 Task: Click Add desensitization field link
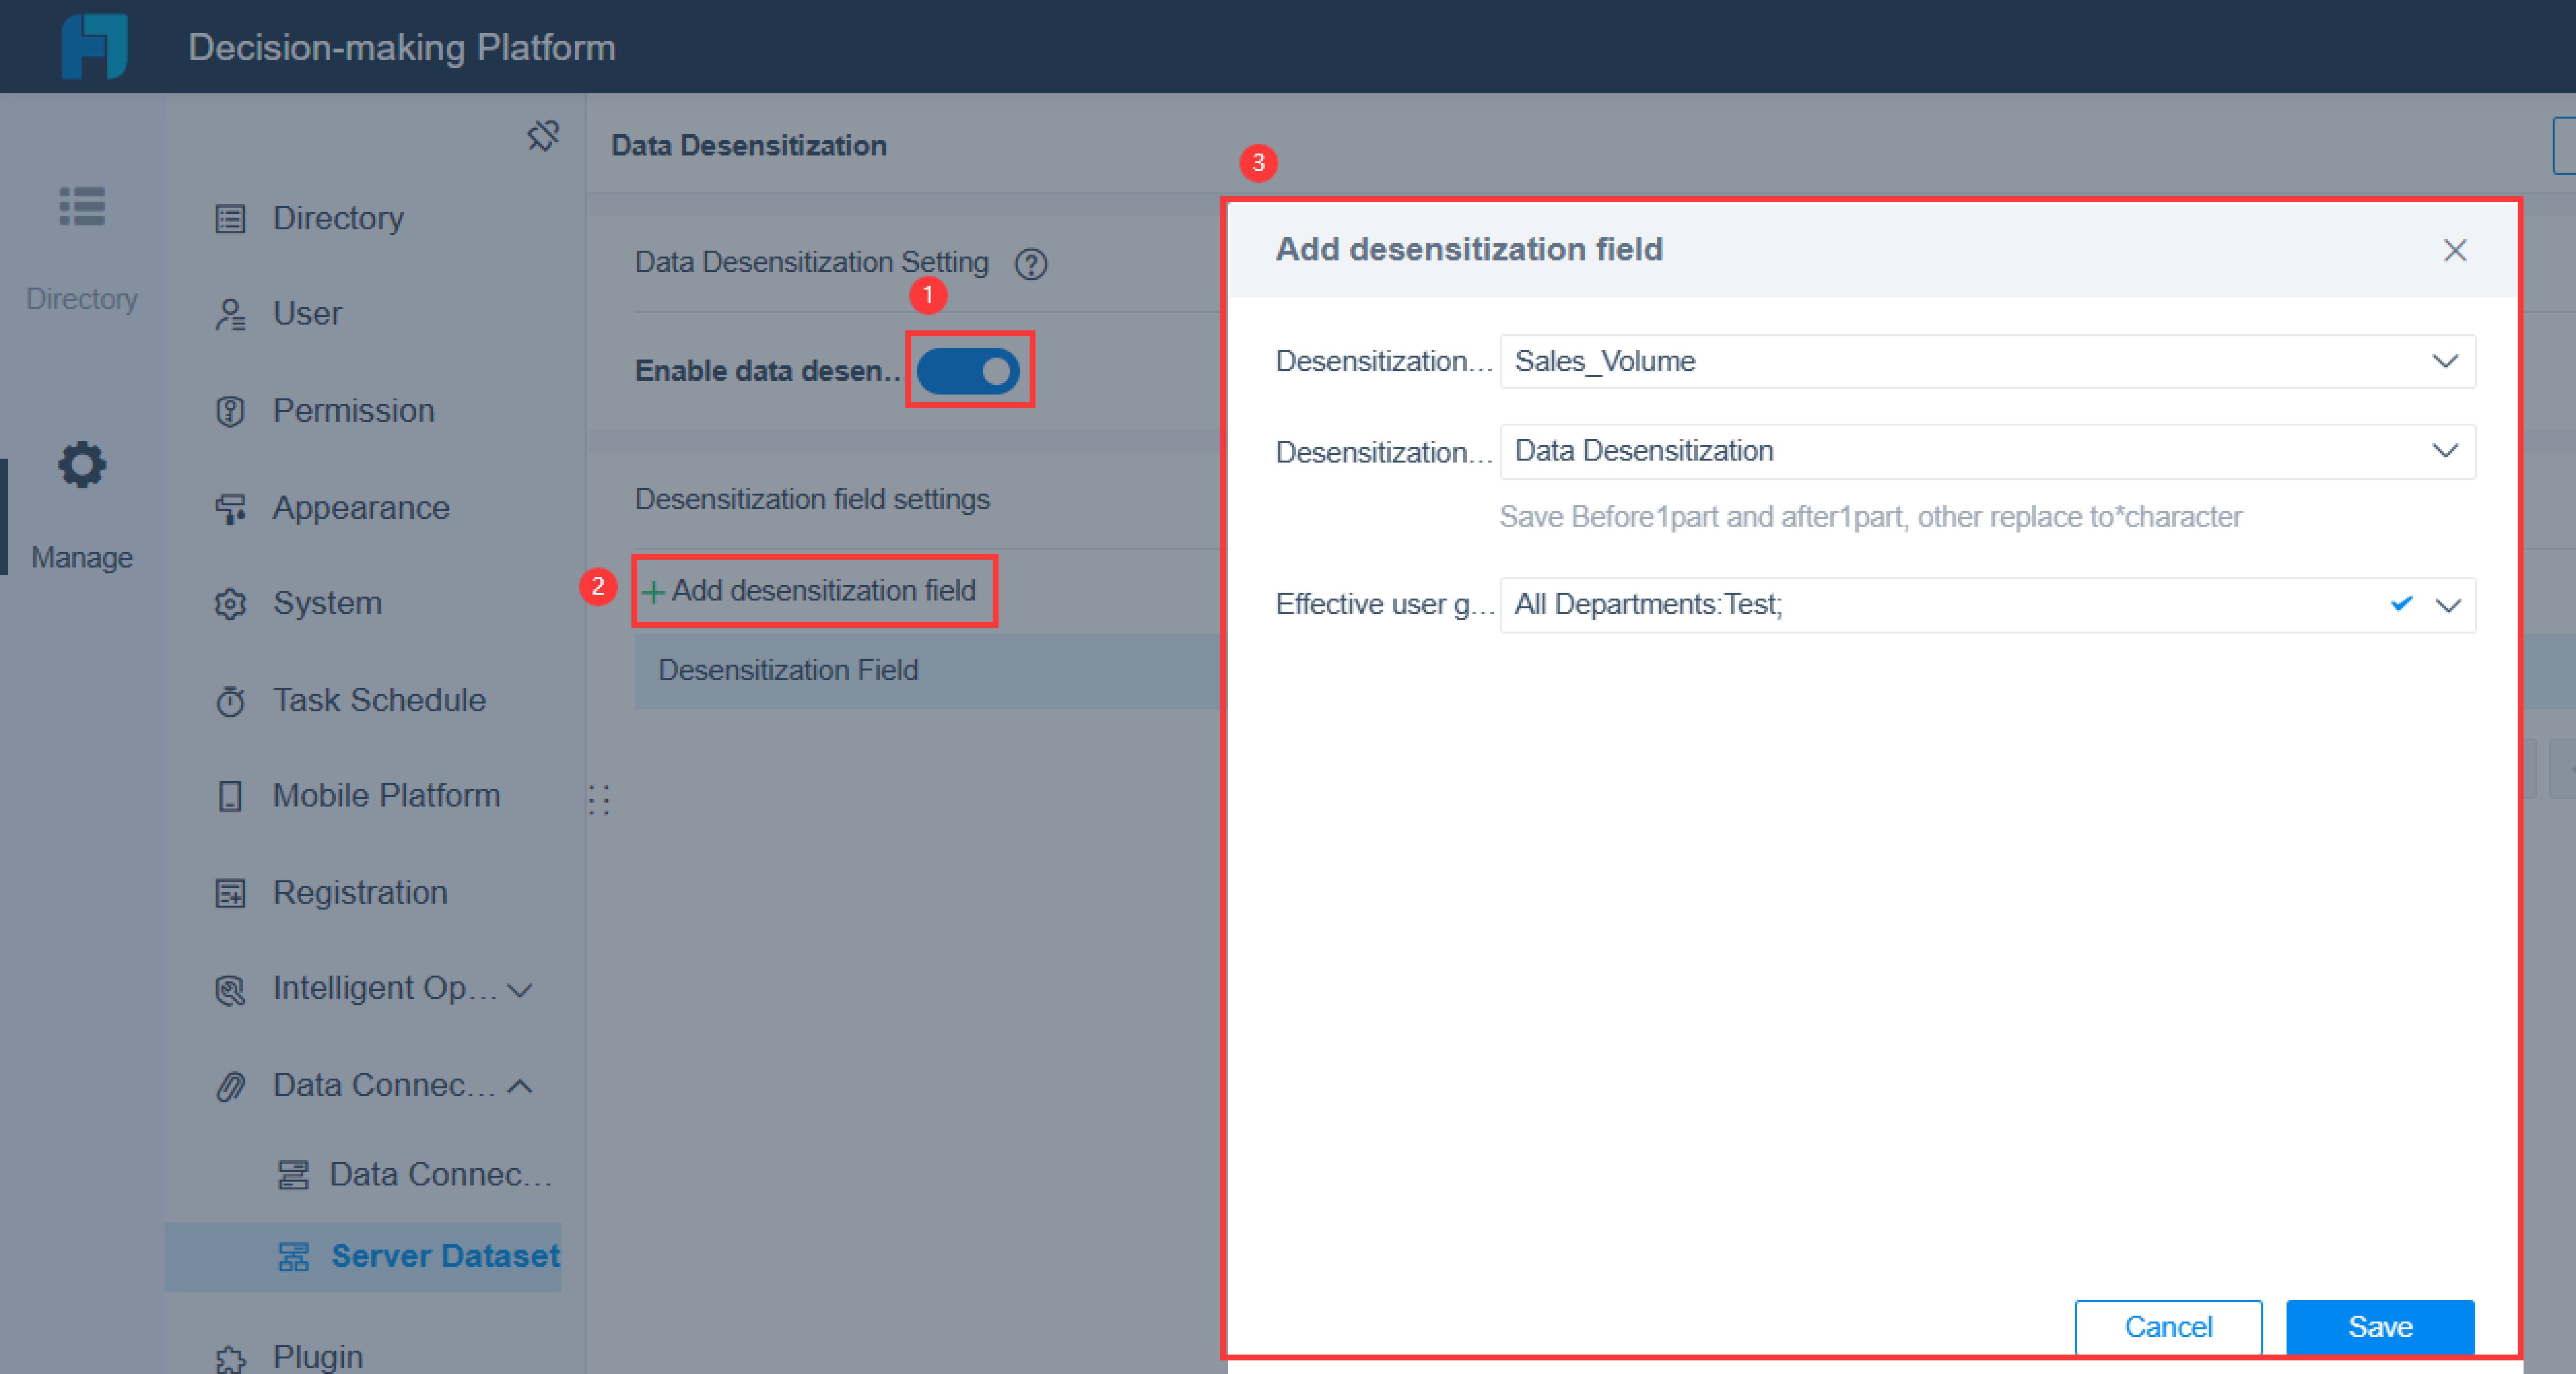(813, 590)
